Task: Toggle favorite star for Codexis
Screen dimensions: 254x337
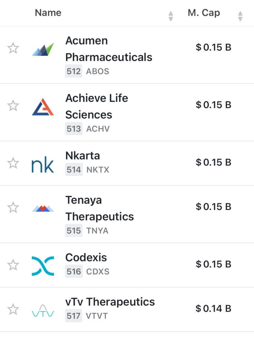Action: (x=13, y=265)
